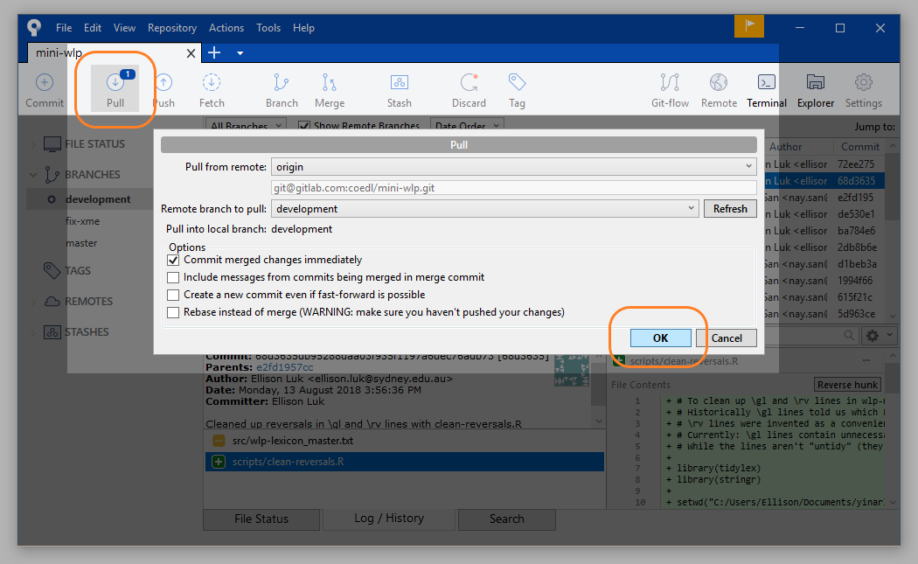This screenshot has height=564, width=918.
Task: Switch to the File Status tab
Action: point(261,519)
